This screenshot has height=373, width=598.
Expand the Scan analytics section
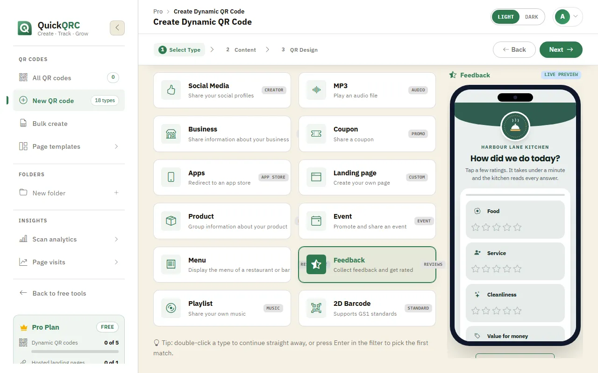pyautogui.click(x=116, y=239)
